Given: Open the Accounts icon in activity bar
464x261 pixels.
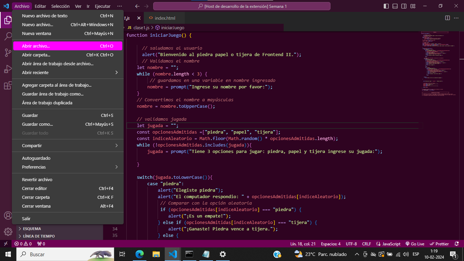Looking at the screenshot, I should point(7,216).
